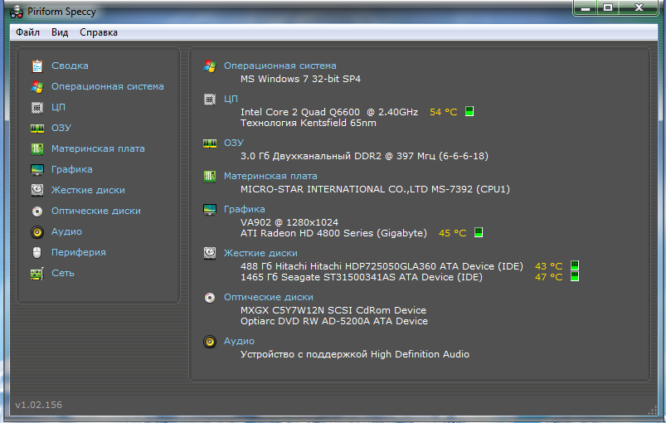Click the Аудио speaker icon in sidebar

point(37,232)
